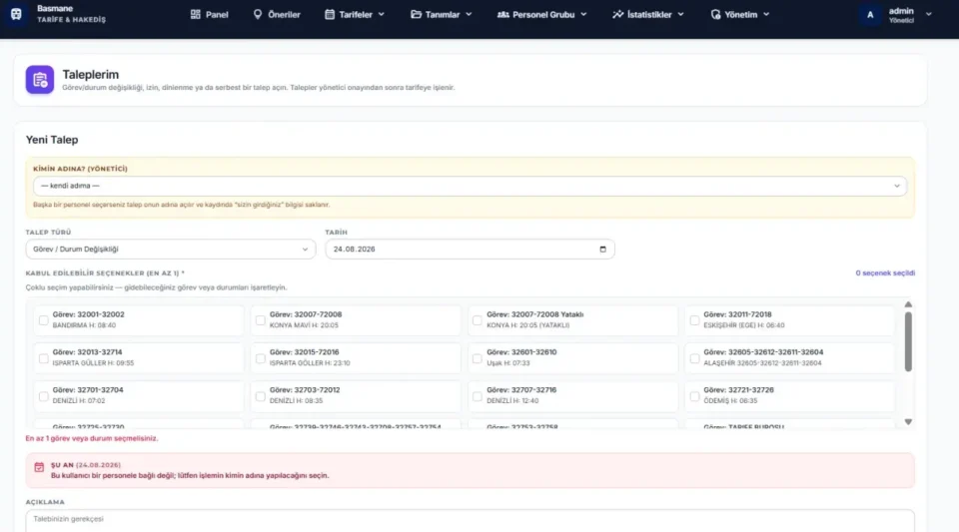
Task: Check Görev 32001-32002 BANDIRMA option
Action: tap(43, 320)
